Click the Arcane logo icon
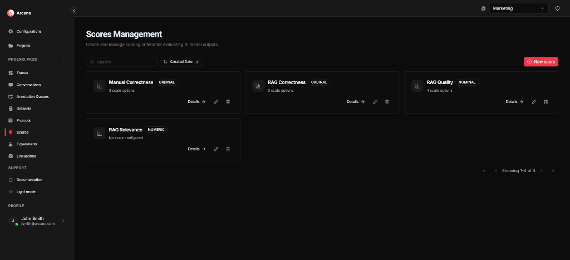This screenshot has width=570, height=260. 11,13
